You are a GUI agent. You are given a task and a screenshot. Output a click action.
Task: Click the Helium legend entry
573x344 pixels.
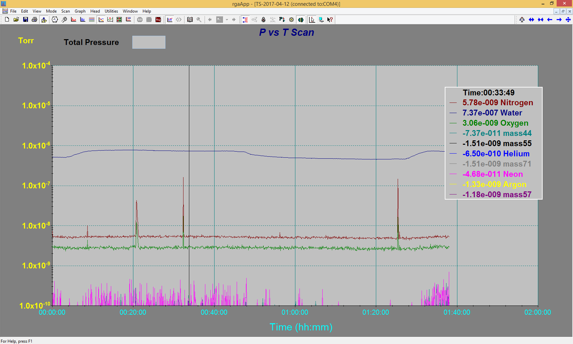[496, 154]
